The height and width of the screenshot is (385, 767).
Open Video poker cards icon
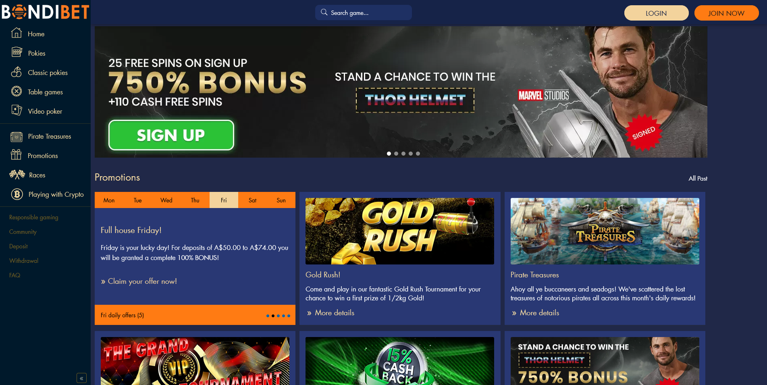17,110
